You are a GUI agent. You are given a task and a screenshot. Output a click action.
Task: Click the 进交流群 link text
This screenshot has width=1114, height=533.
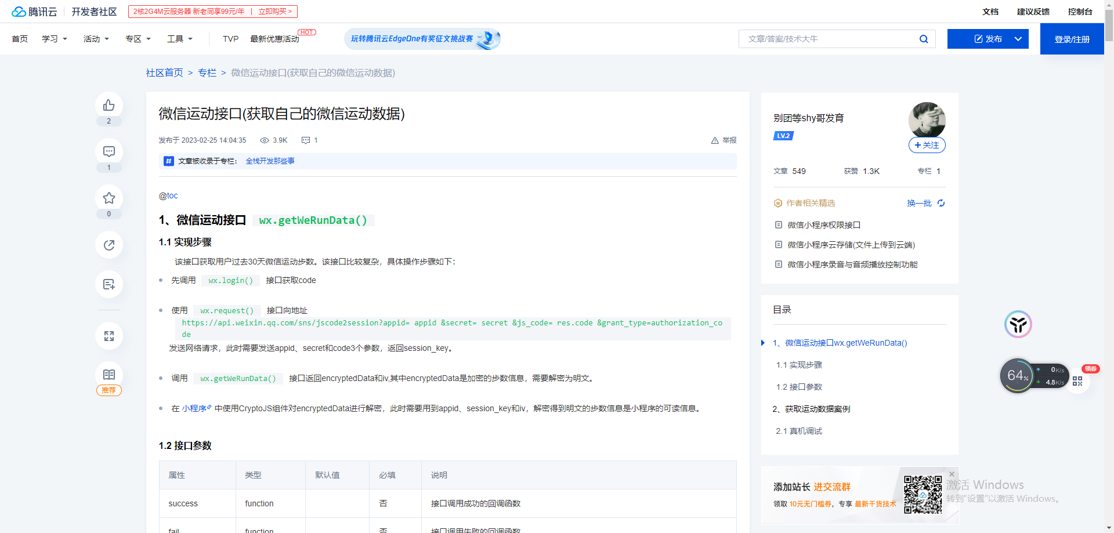(832, 487)
